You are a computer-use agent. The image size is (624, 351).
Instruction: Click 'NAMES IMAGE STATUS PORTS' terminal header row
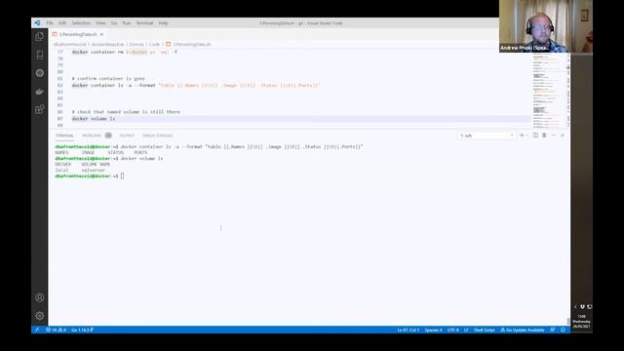[101, 152]
